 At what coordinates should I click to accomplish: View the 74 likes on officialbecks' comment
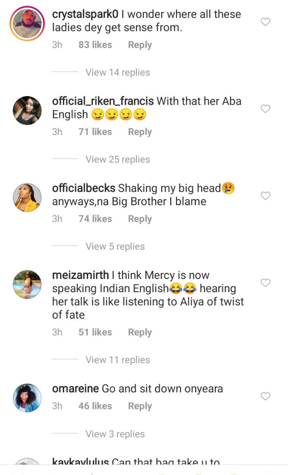coord(95,219)
